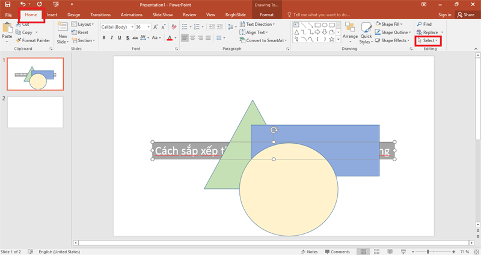The height and width of the screenshot is (255, 481).
Task: Toggle underline formatting
Action: pyautogui.click(x=120, y=38)
